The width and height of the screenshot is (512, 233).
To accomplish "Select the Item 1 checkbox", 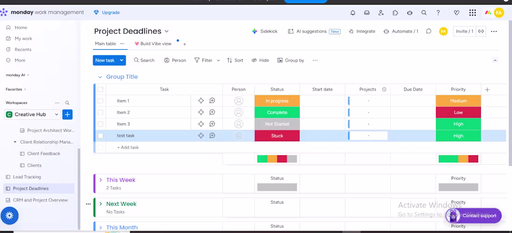I will point(101,101).
